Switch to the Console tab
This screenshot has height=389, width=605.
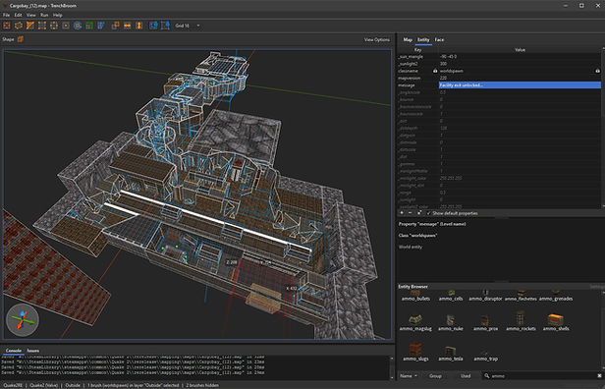[x=14, y=351]
